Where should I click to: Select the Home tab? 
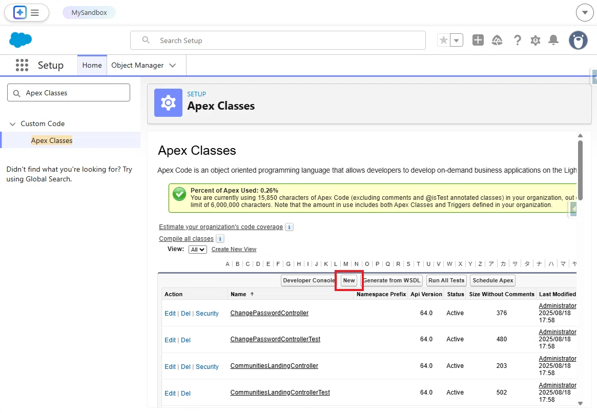coord(92,65)
